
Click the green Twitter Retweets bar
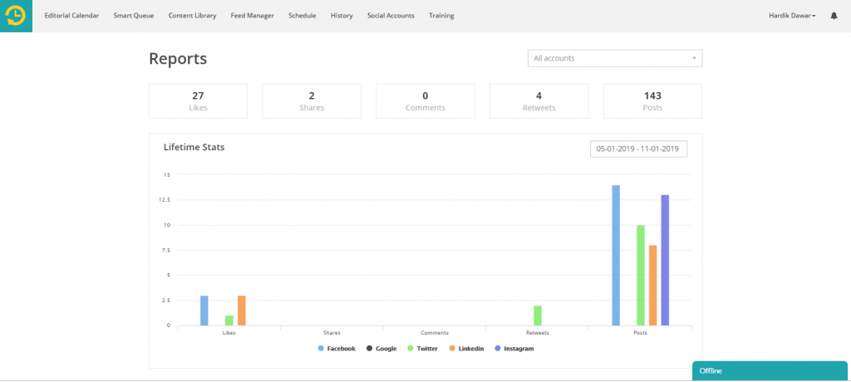point(538,316)
